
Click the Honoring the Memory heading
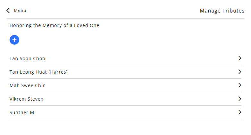(x=54, y=25)
